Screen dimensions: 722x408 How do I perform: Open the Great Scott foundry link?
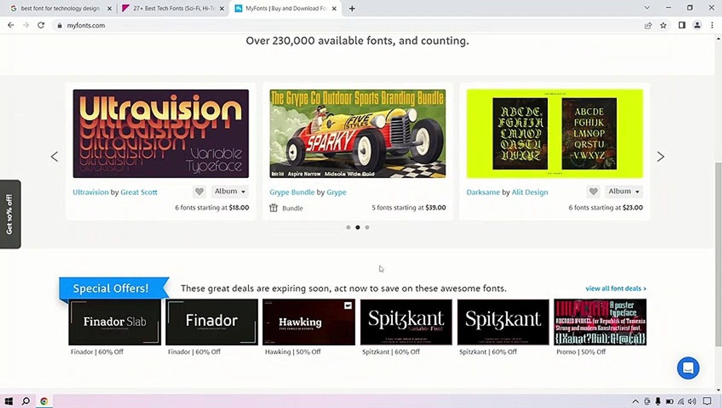click(139, 192)
